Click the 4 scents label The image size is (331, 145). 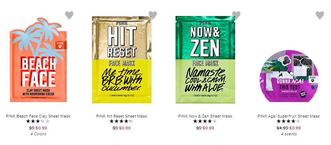[289, 134]
